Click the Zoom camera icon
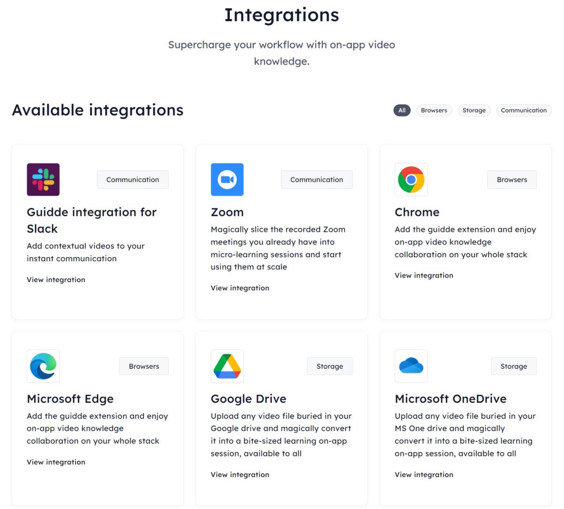The image size is (564, 509). (x=227, y=180)
